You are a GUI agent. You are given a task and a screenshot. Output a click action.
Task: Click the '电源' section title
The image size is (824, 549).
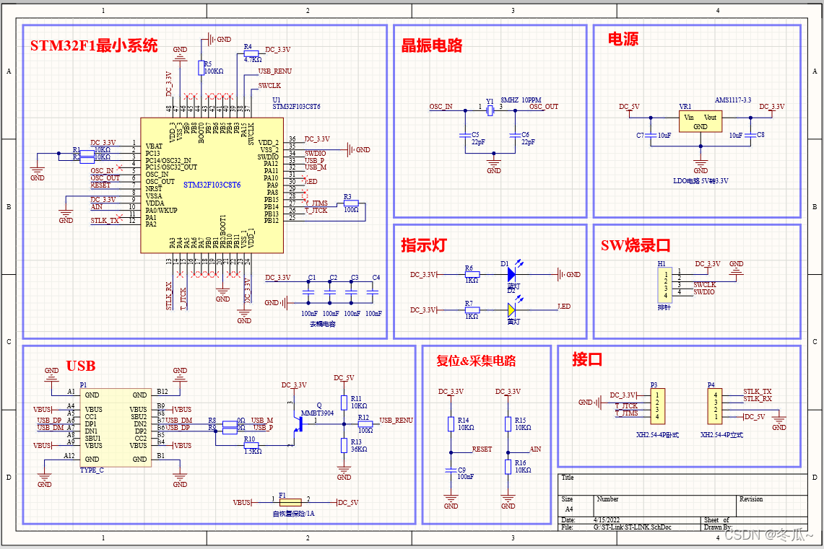(623, 39)
